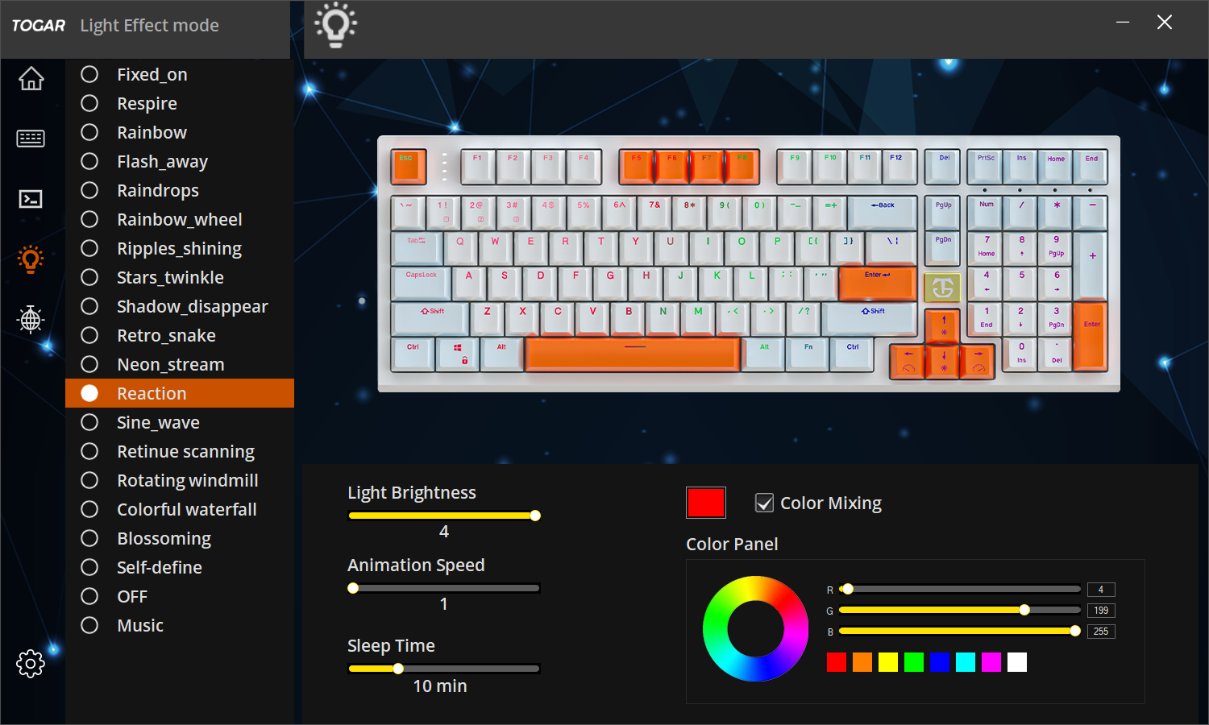Open the macro terminal icon
This screenshot has height=725, width=1209.
click(x=31, y=199)
